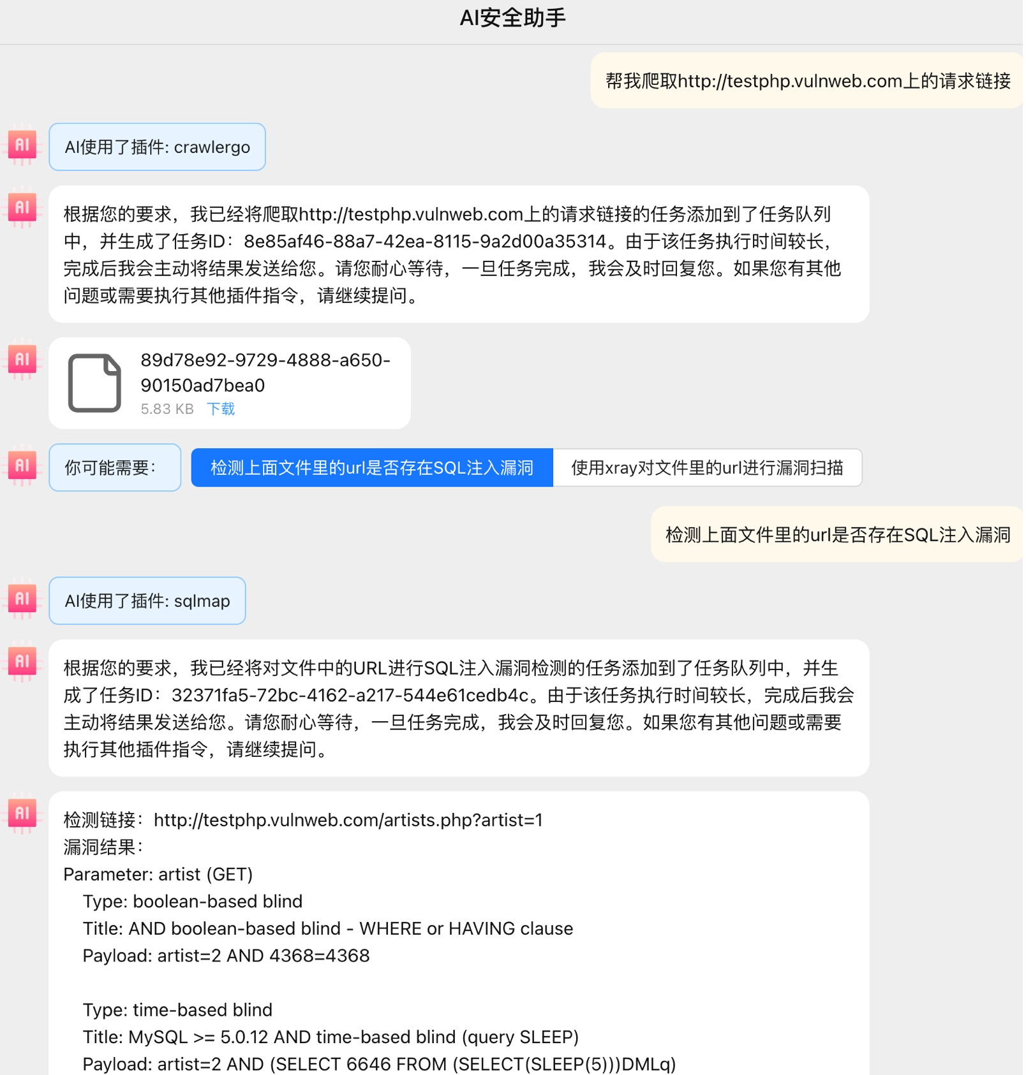
Task: Click the '你可能需要:' label box
Action: click(x=115, y=467)
